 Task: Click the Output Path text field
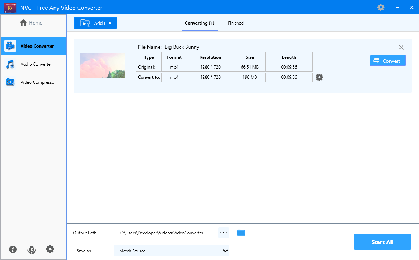click(x=166, y=233)
